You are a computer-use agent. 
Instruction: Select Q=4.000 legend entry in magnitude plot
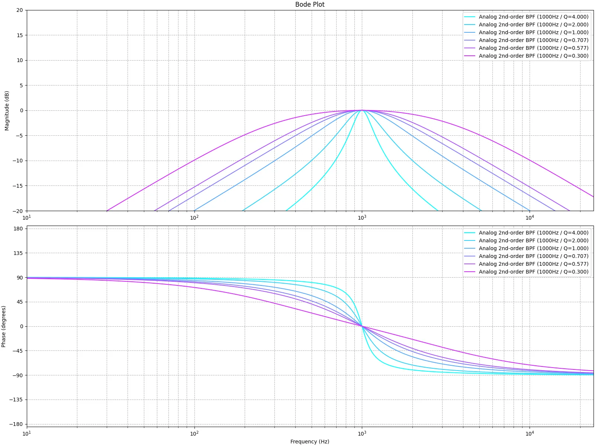coord(533,17)
